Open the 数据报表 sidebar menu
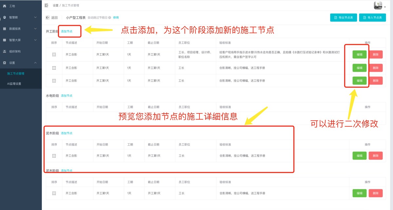 click(21, 29)
